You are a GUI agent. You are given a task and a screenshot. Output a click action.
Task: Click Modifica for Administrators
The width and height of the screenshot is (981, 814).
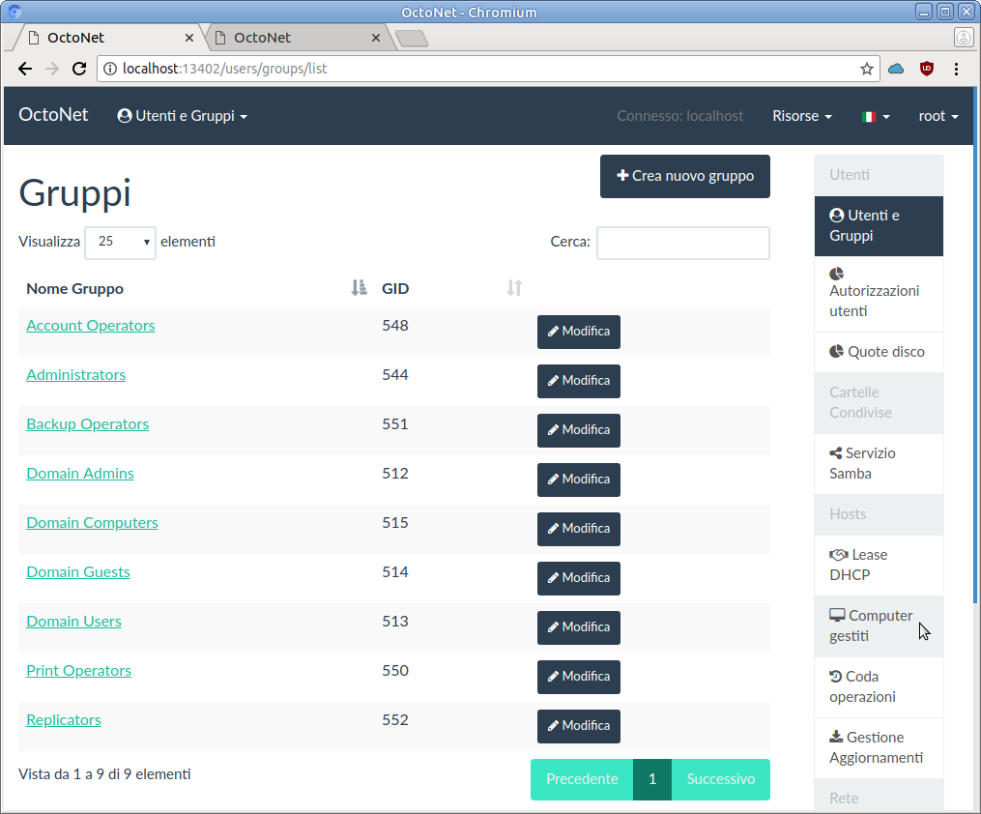(x=579, y=381)
